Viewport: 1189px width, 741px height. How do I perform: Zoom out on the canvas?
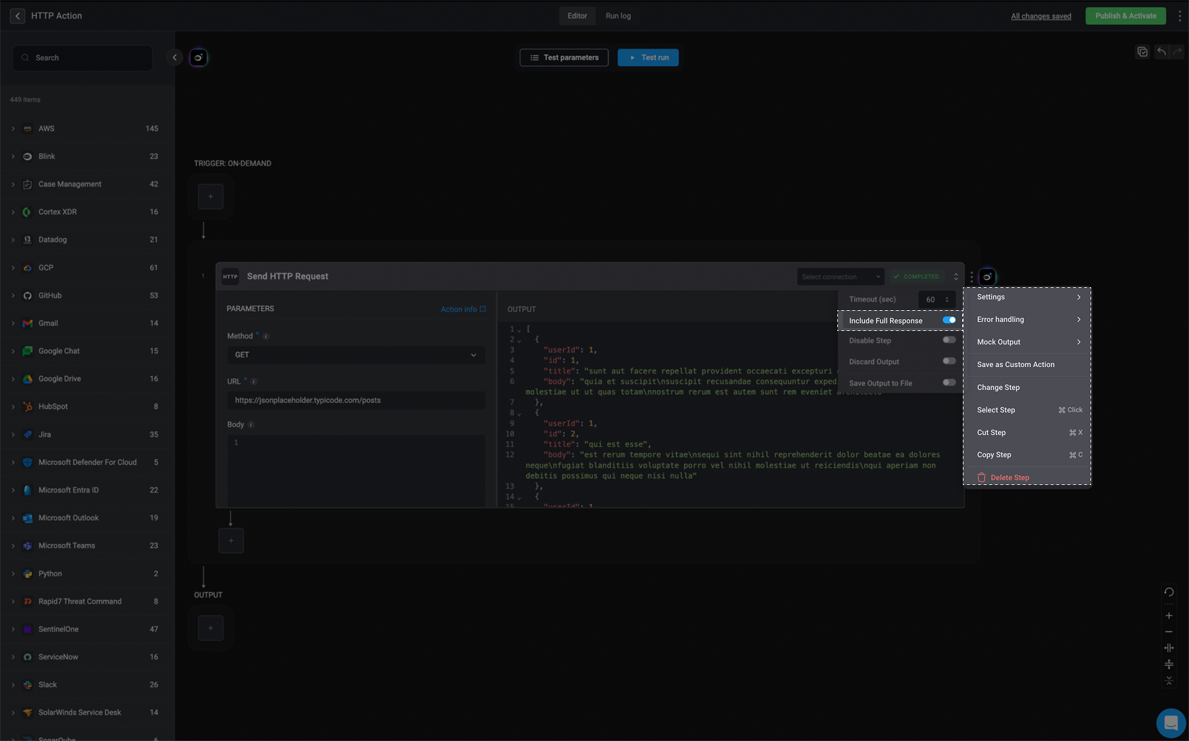click(1169, 631)
